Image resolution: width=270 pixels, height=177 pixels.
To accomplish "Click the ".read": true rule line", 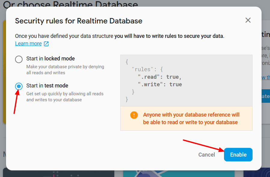I will (x=160, y=77).
